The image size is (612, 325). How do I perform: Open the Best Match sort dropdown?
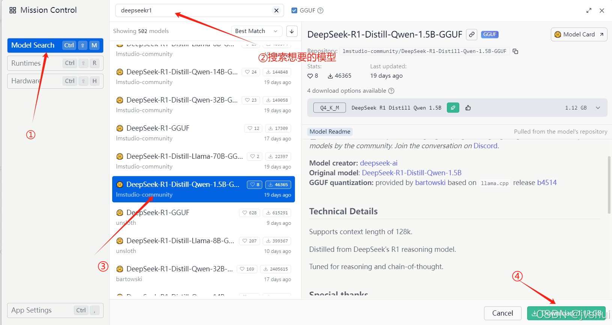coord(257,31)
